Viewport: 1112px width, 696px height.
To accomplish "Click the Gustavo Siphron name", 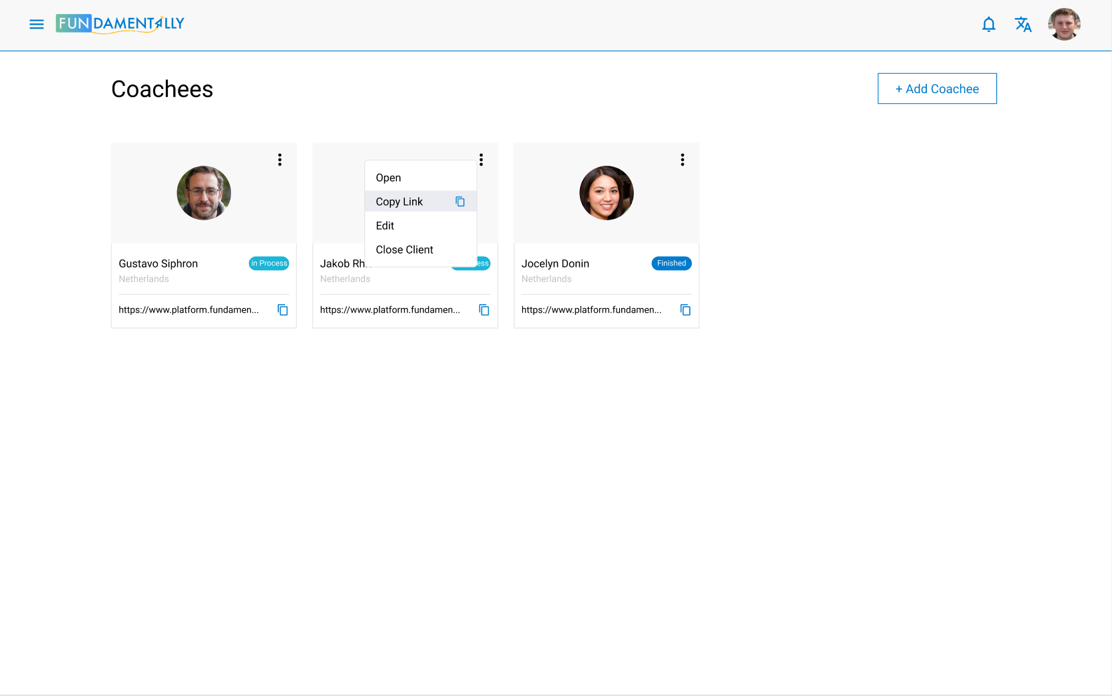I will pyautogui.click(x=158, y=263).
